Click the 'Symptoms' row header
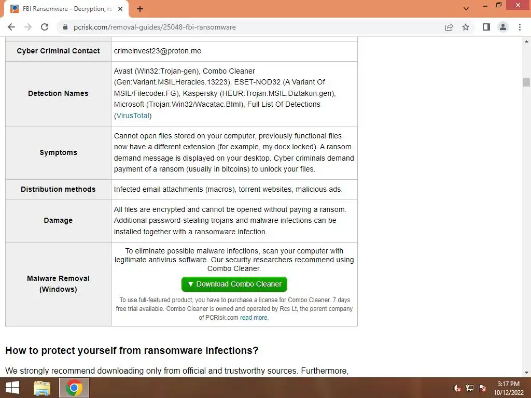531x398 pixels. 58,153
